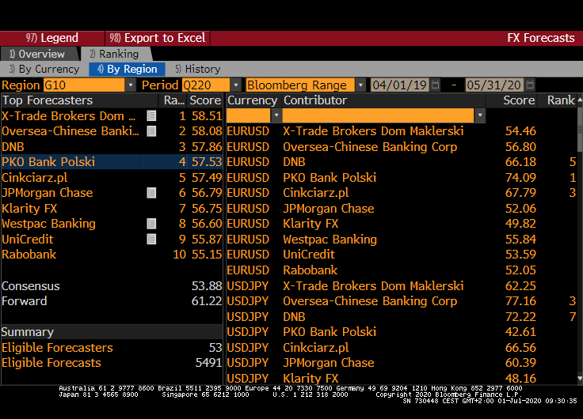This screenshot has height=419, width=583.
Task: Open the Currency column filter dropdown
Action: (x=276, y=115)
